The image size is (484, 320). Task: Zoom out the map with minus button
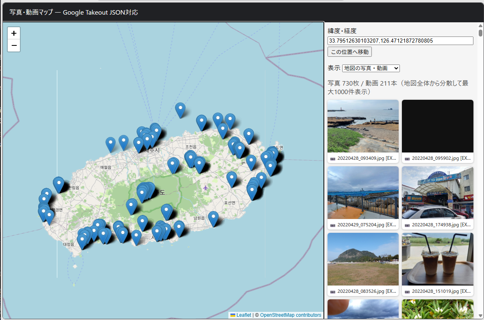pos(13,45)
